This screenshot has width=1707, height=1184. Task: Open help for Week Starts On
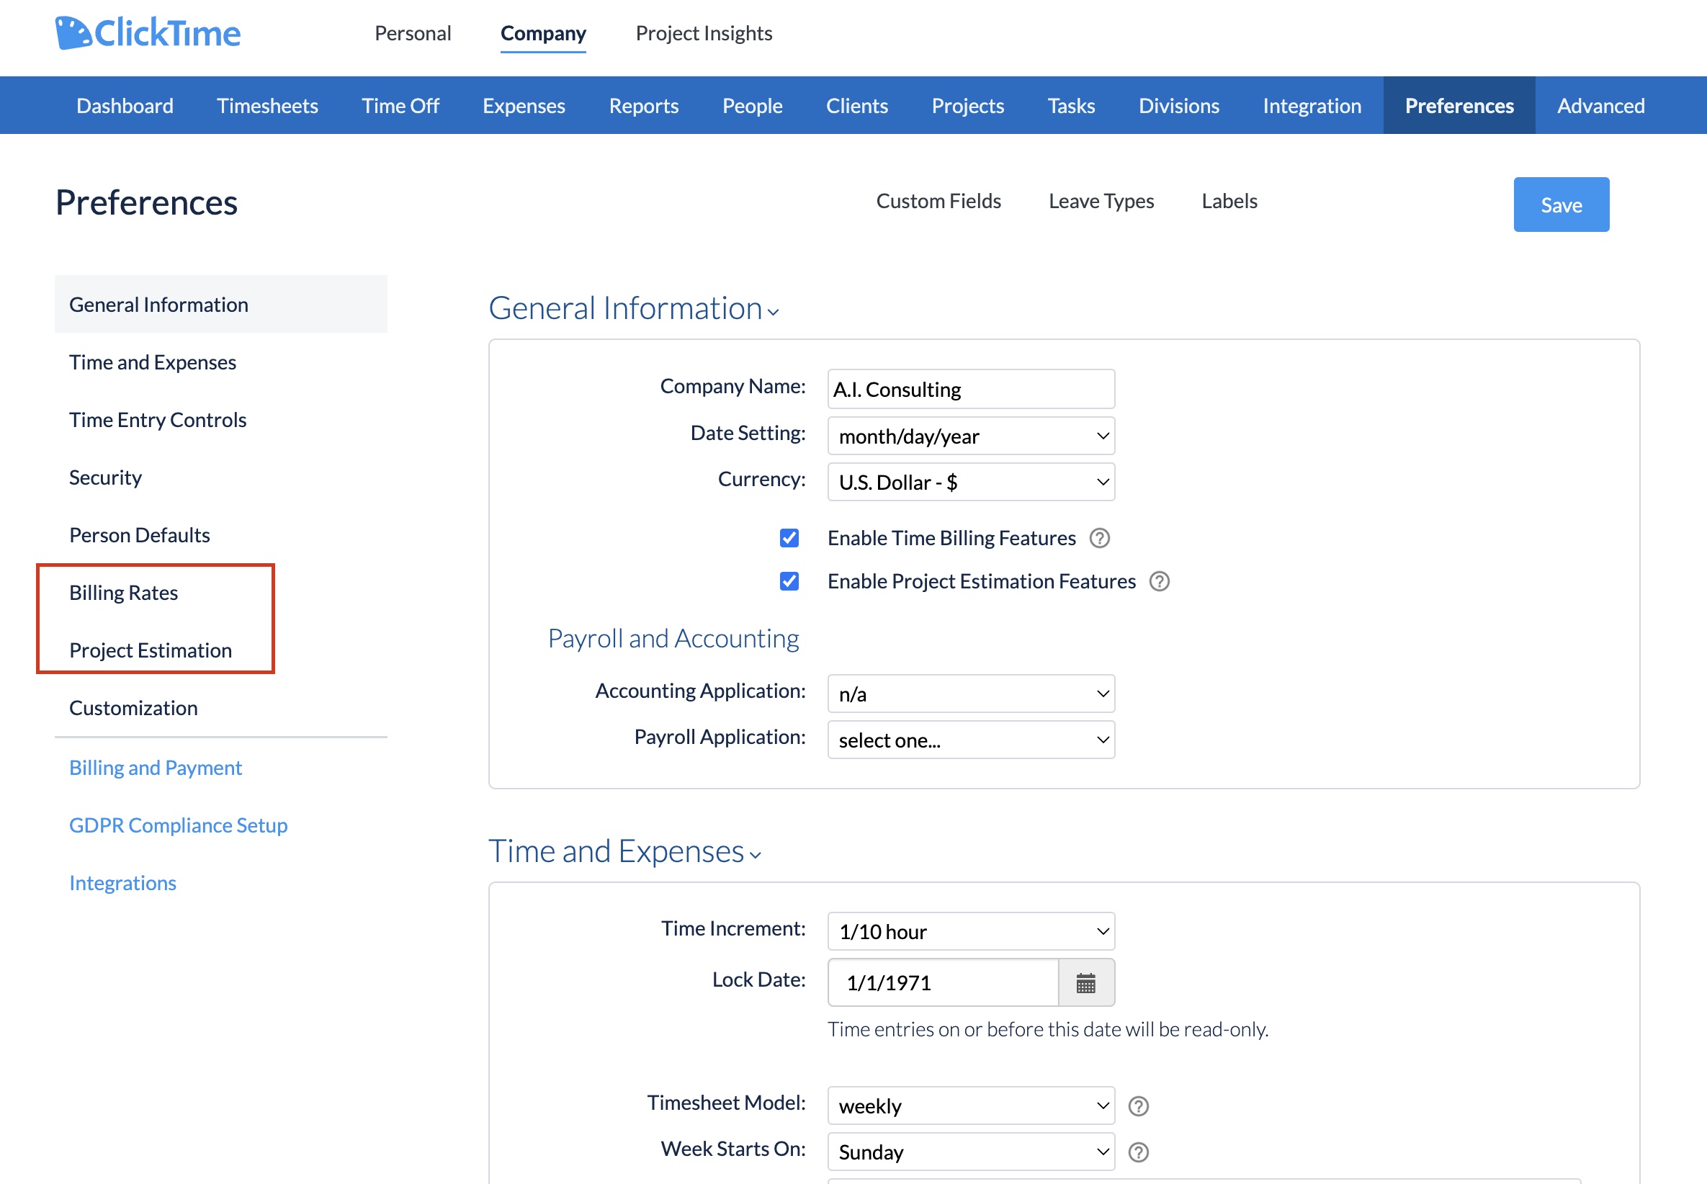point(1138,1152)
